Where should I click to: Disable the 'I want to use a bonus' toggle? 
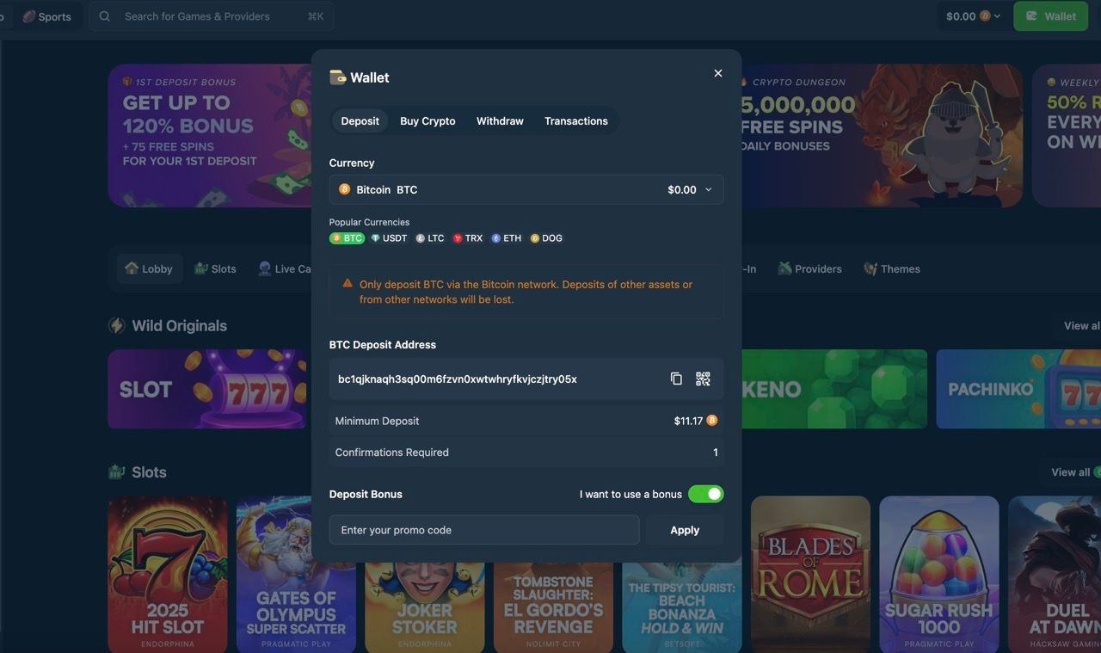705,494
